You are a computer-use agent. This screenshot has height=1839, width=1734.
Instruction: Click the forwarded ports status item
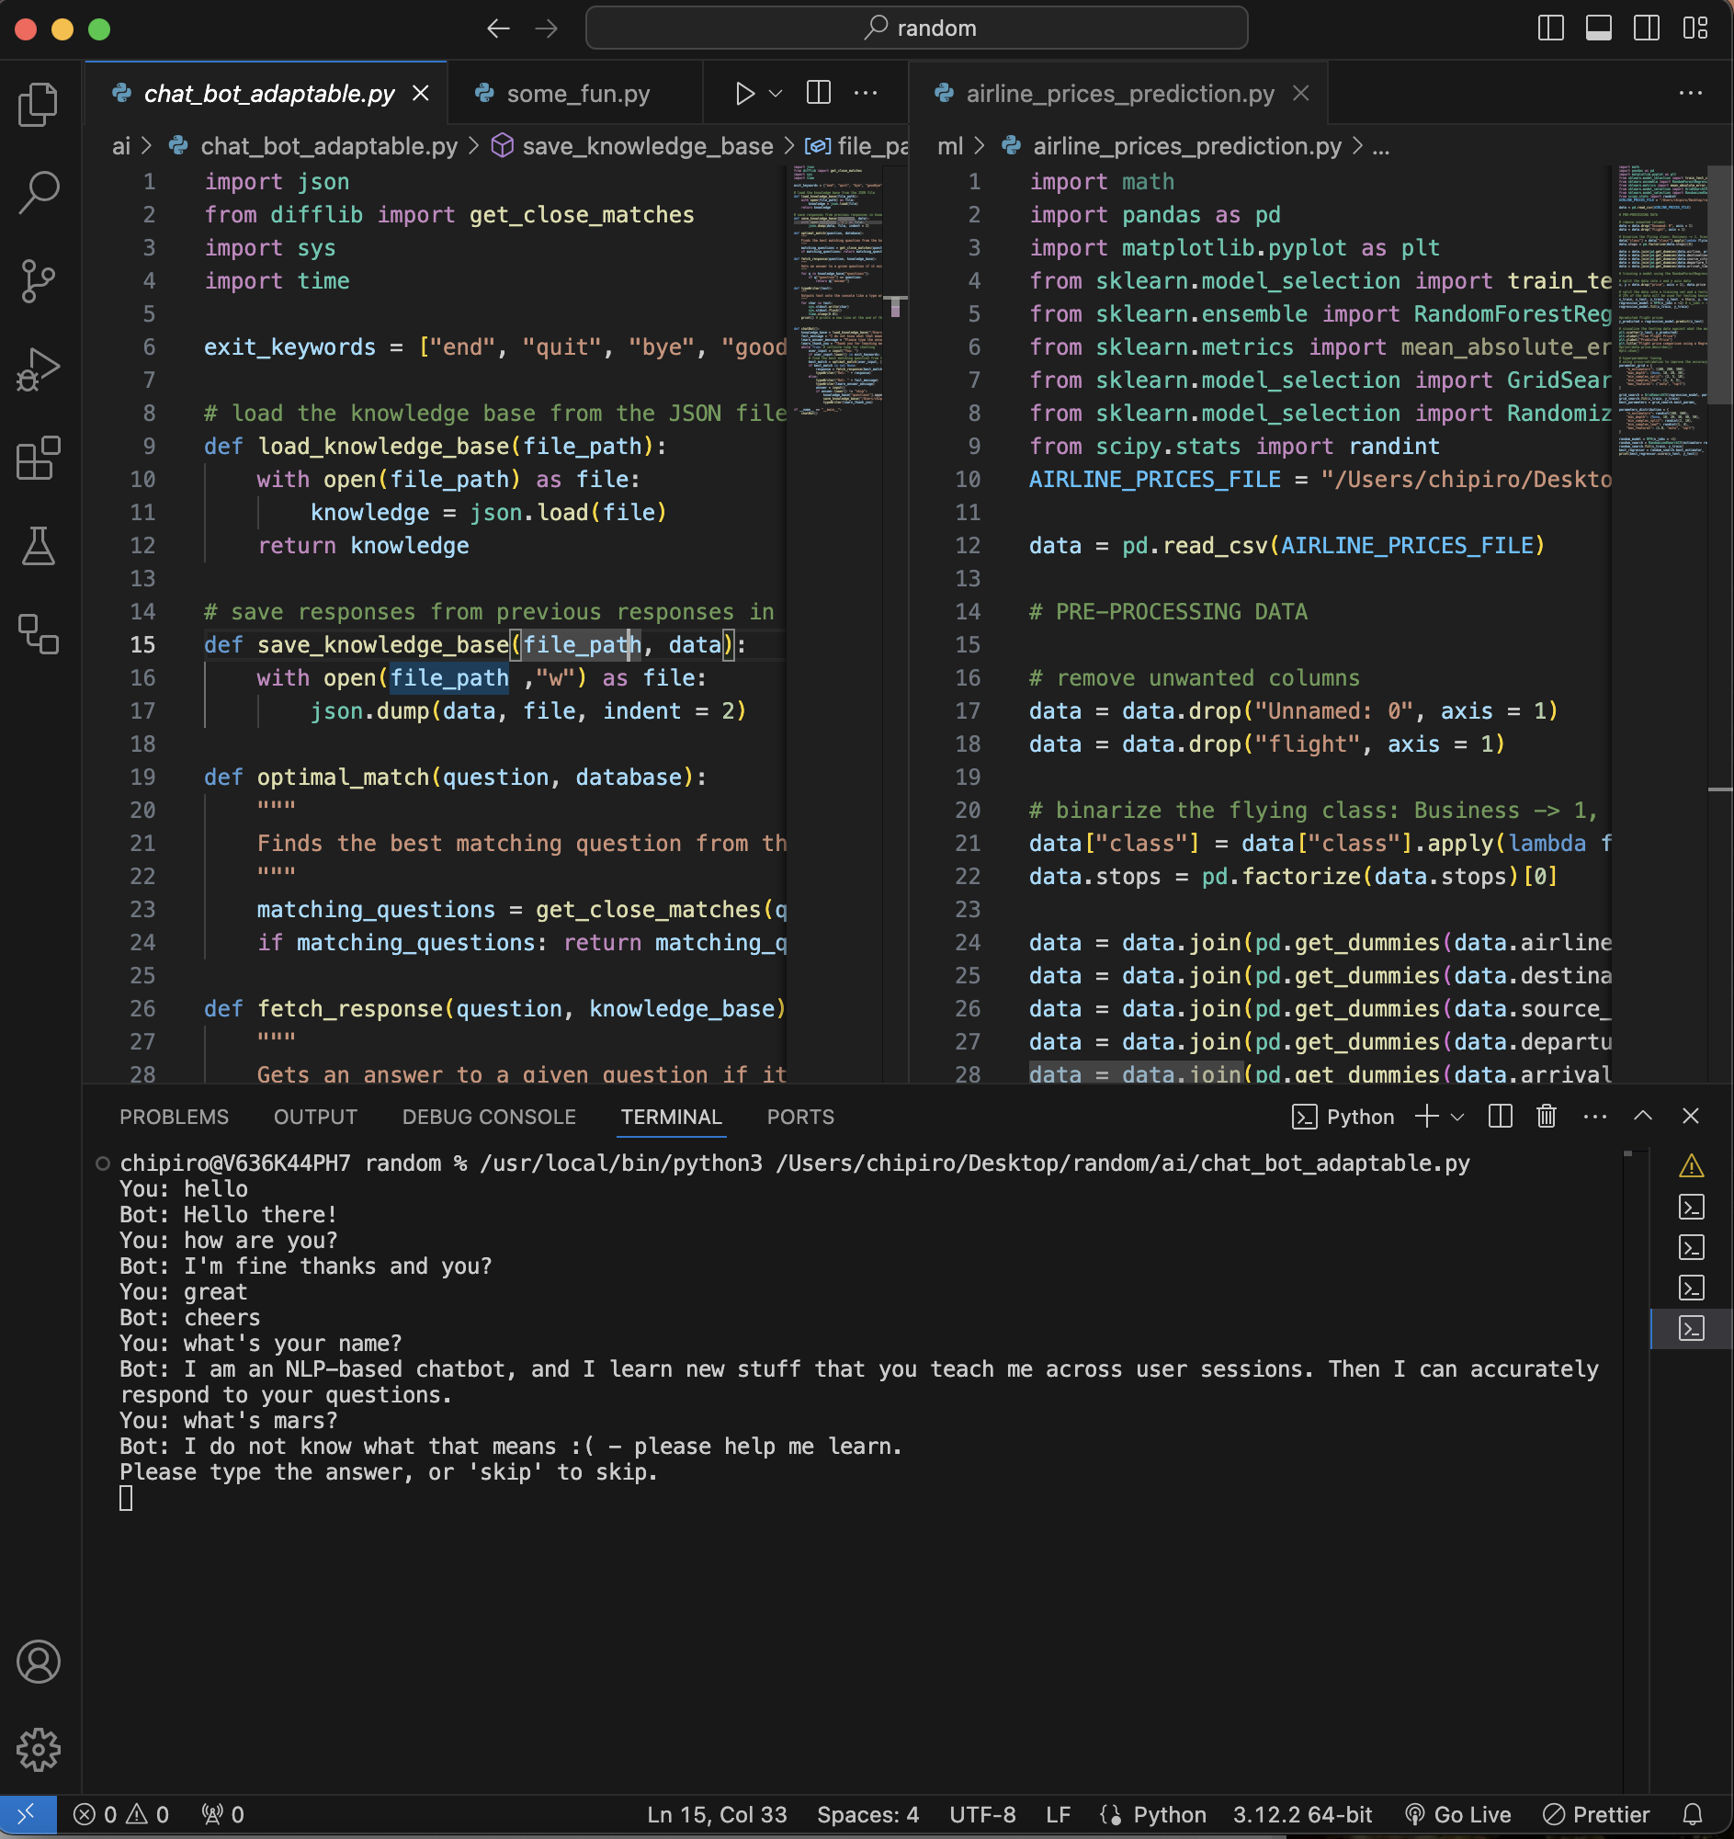tap(223, 1814)
